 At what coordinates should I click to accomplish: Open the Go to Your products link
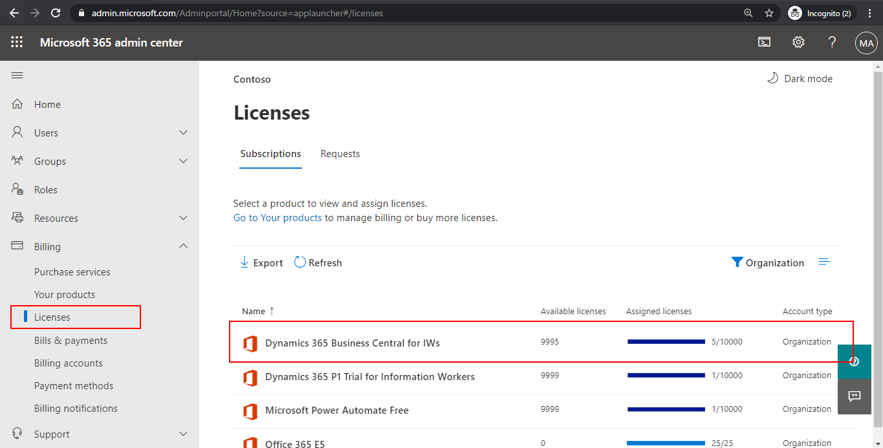(x=278, y=217)
